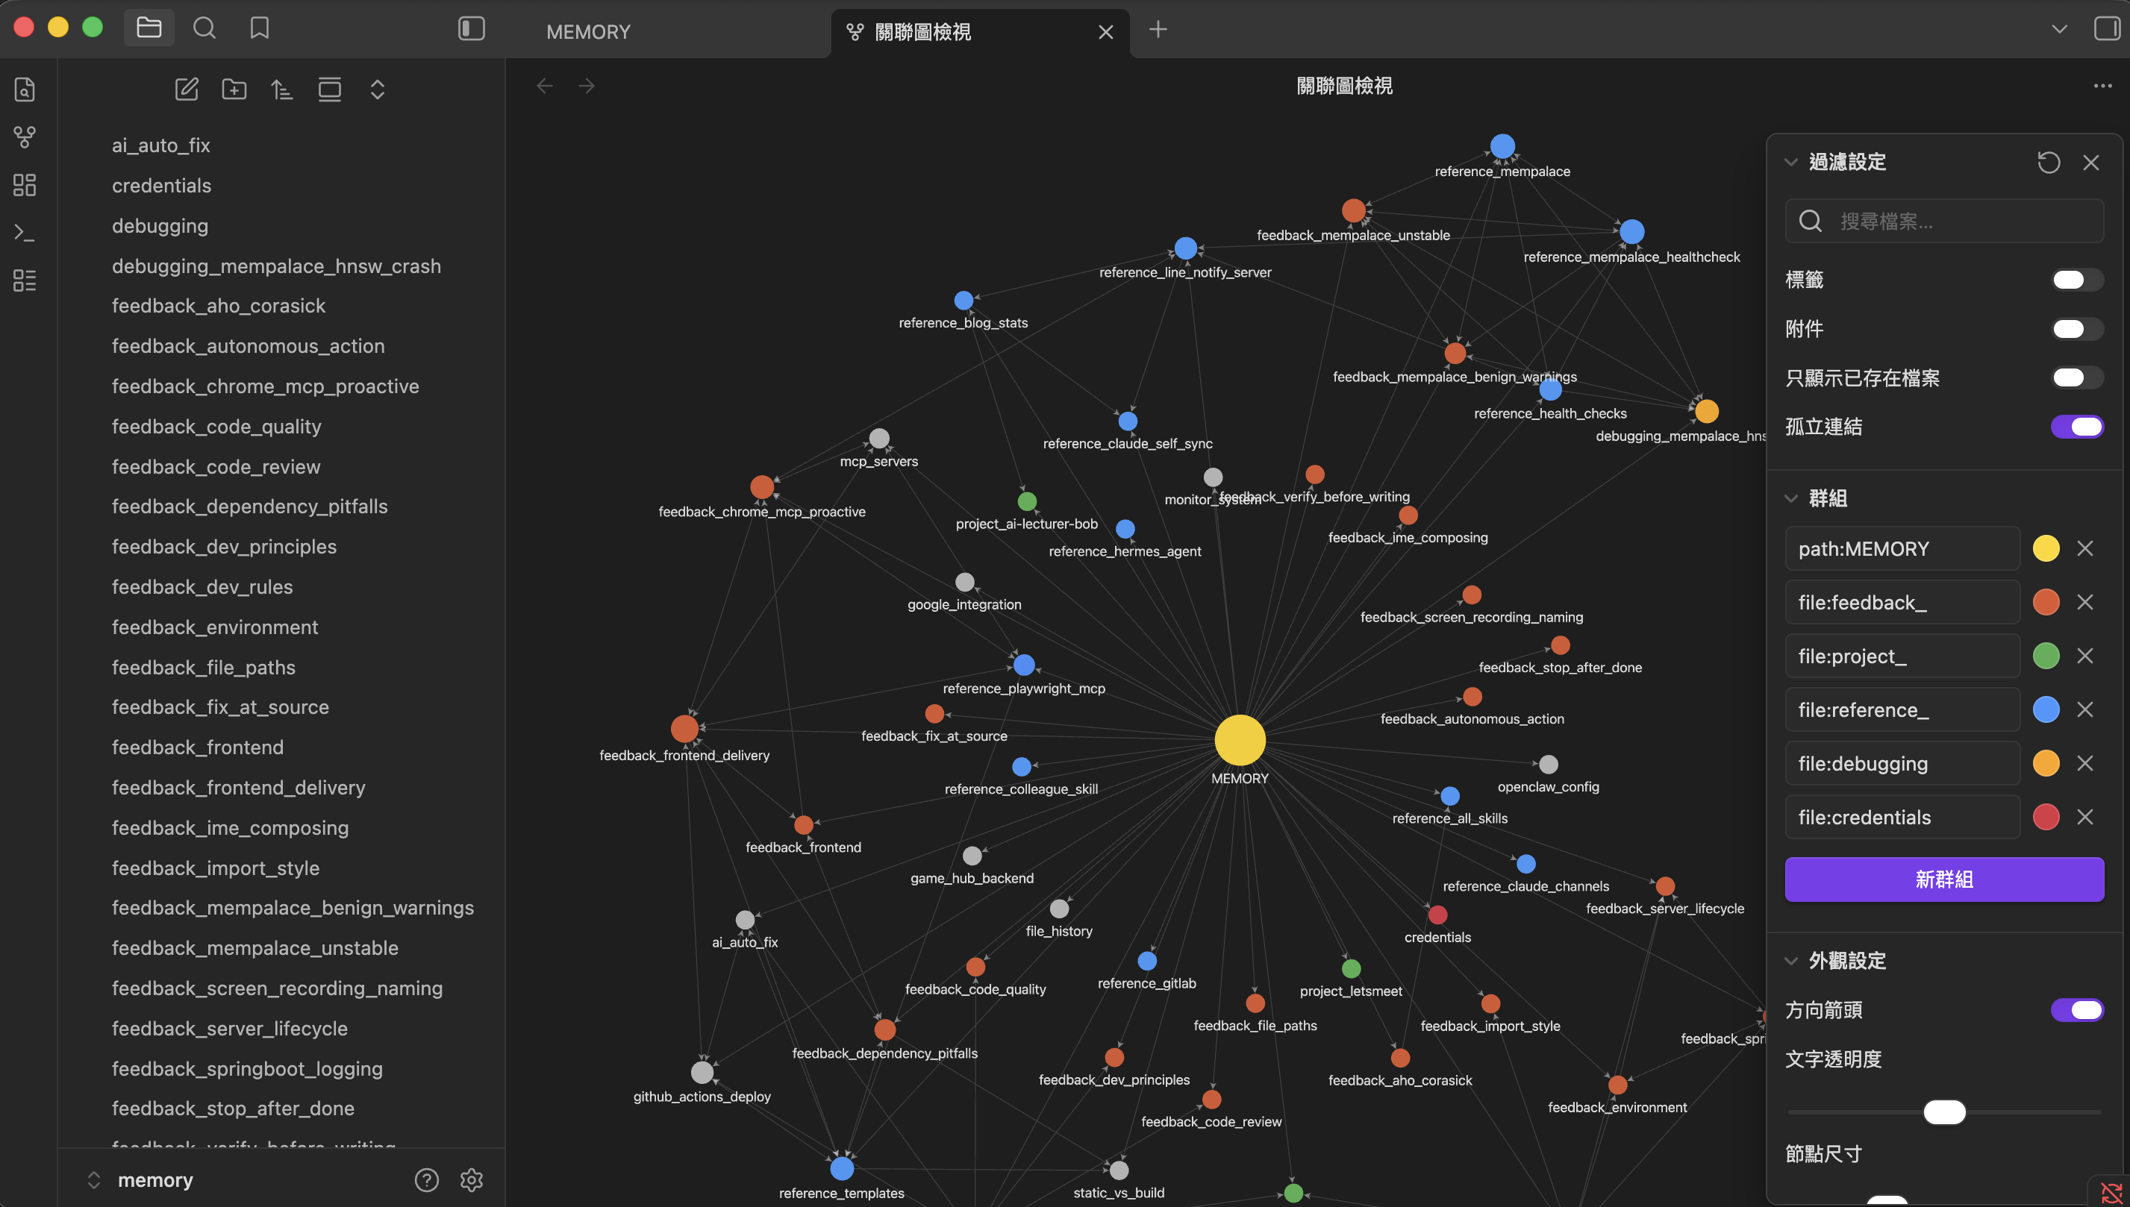The image size is (2130, 1207).
Task: Open the tab list dropdown chevron
Action: 2058,29
